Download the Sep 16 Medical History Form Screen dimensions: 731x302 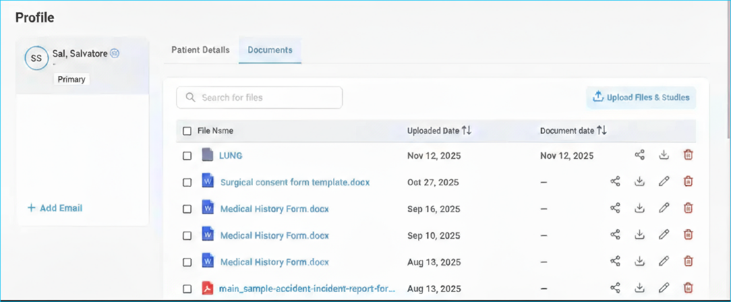pyautogui.click(x=639, y=208)
